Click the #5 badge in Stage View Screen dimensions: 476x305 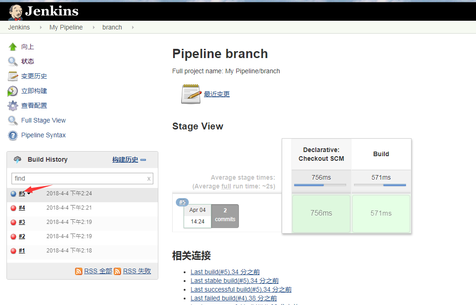tap(182, 202)
